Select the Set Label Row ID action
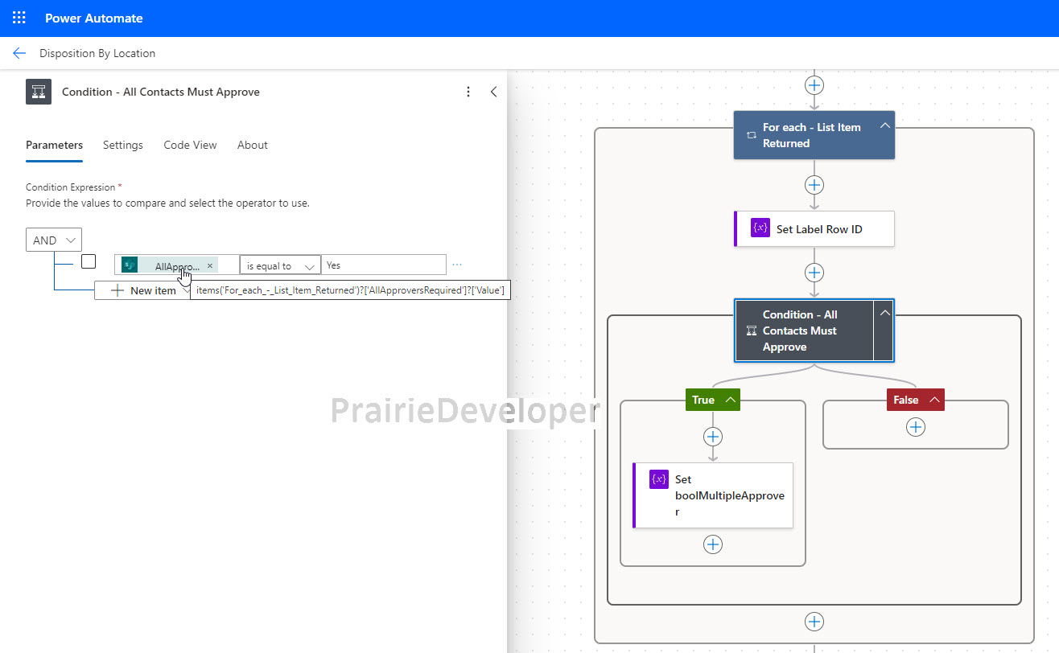Screen dimensions: 1059x653 814,228
